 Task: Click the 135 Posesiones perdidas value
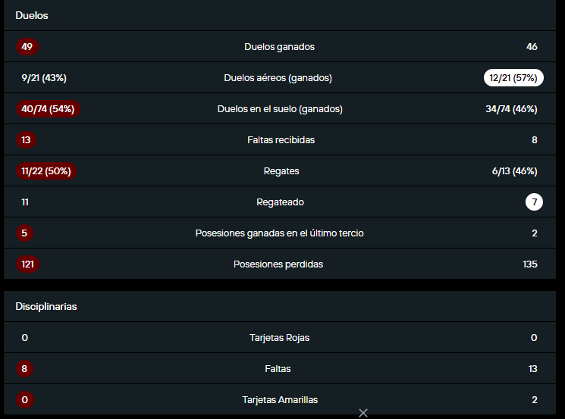pos(530,264)
